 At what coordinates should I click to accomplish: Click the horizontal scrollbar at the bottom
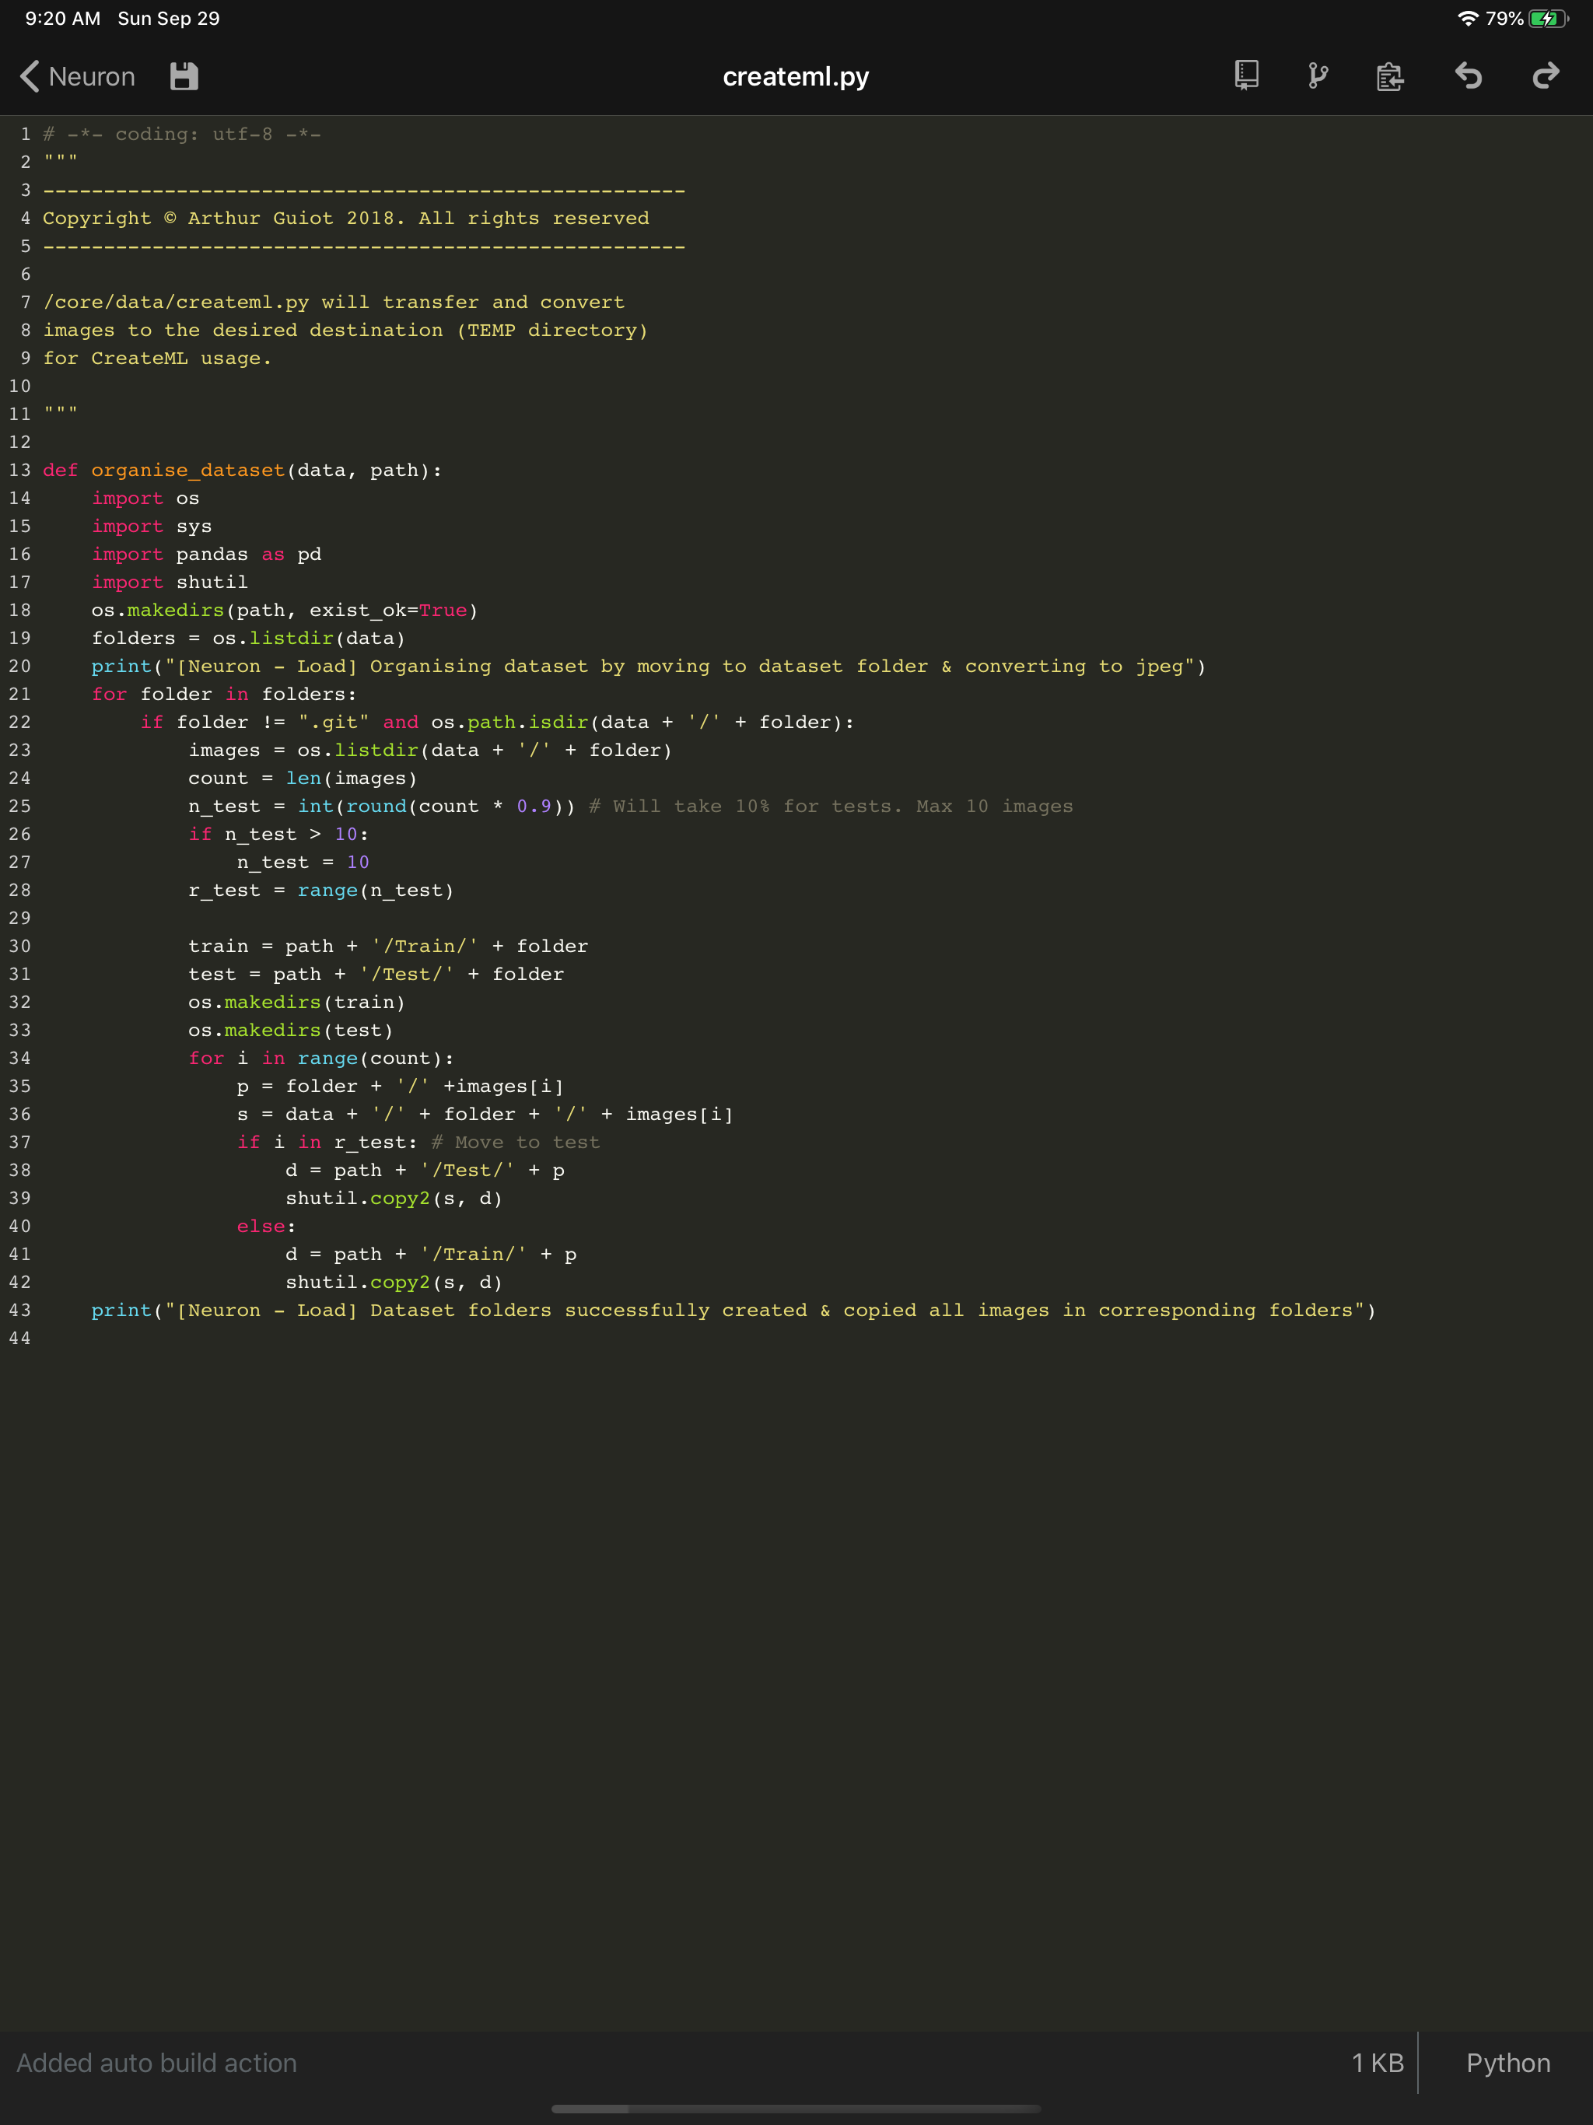(795, 2110)
